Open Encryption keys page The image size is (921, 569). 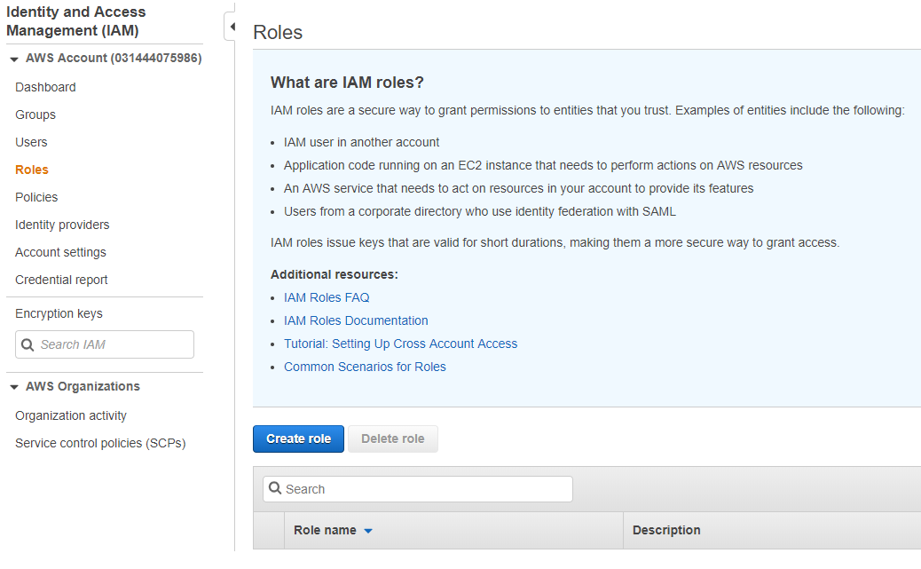point(59,313)
